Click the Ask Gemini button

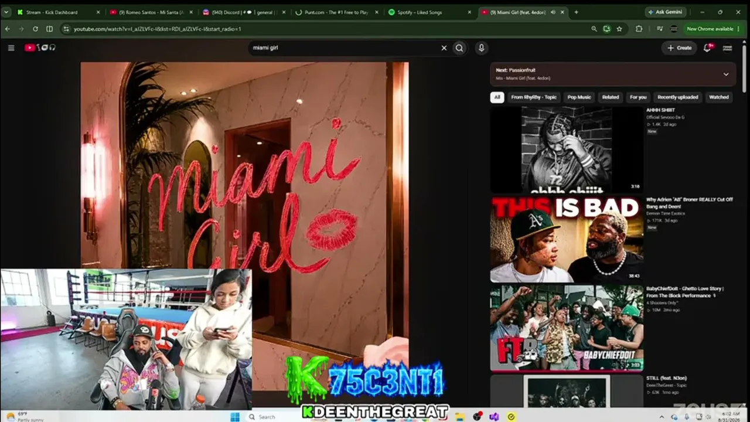[x=666, y=12]
